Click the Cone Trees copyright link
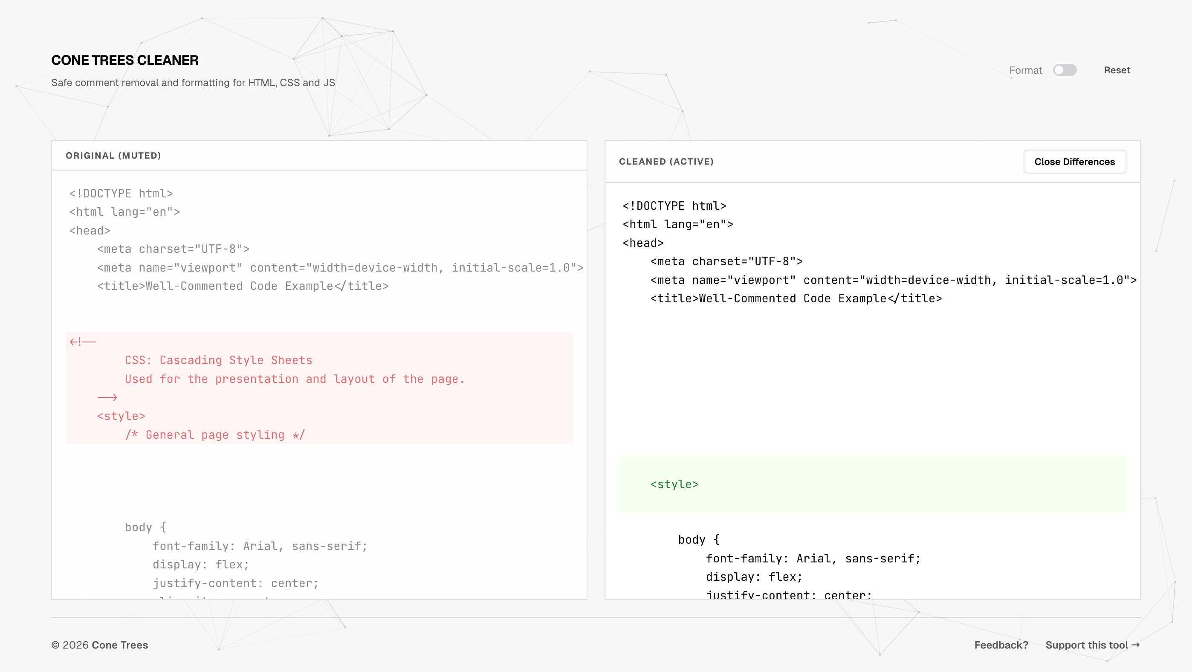Screen dimensions: 1192x672 coord(120,645)
